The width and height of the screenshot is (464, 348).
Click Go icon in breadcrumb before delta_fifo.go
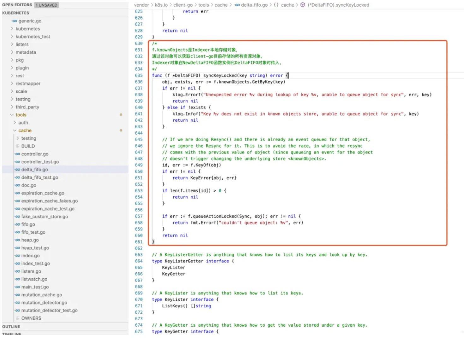(237, 5)
